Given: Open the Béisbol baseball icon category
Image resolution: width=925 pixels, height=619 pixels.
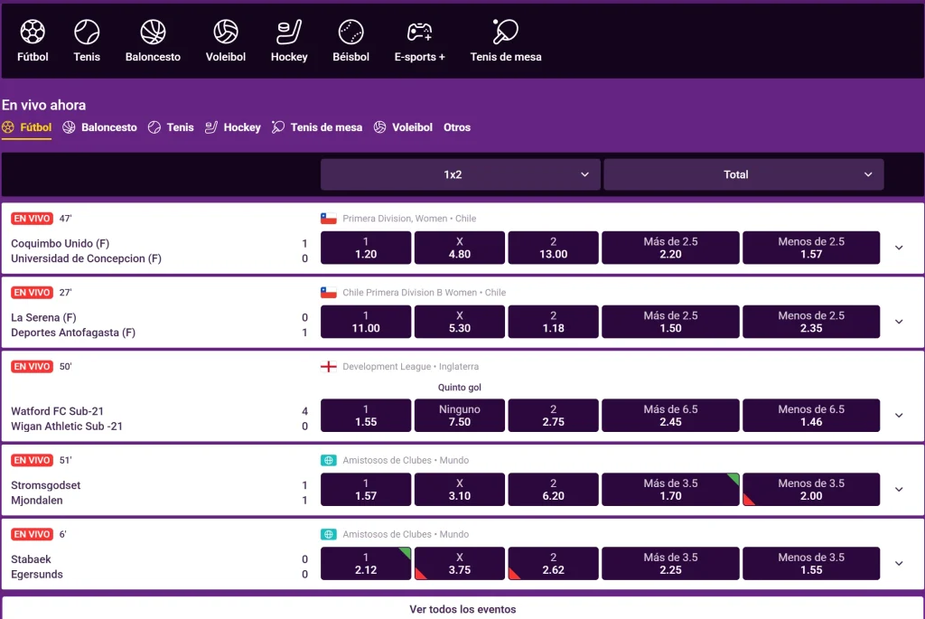Looking at the screenshot, I should coord(350,33).
